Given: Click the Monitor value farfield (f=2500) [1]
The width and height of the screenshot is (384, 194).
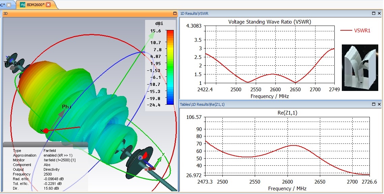Looking at the screenshot, I should coord(59,160).
